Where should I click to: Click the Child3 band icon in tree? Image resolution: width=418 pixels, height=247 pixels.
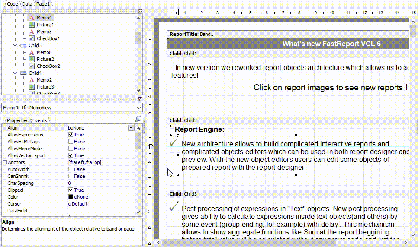pos(24,45)
